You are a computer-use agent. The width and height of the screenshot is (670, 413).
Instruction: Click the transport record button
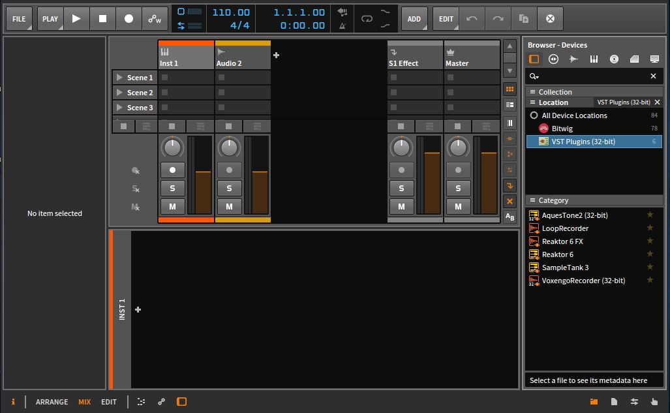tap(129, 18)
